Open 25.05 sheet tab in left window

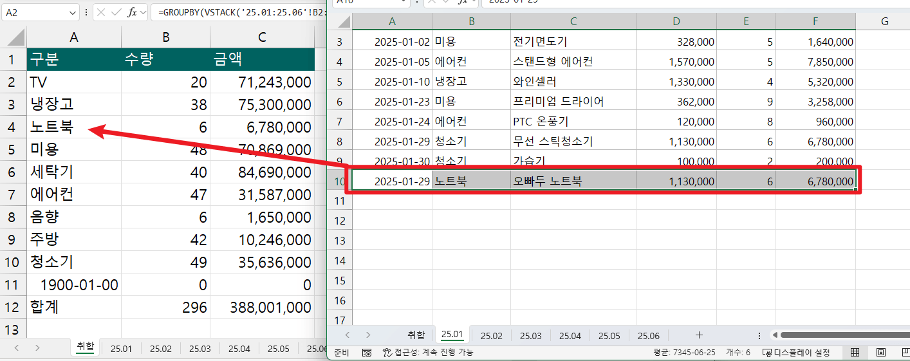click(278, 348)
